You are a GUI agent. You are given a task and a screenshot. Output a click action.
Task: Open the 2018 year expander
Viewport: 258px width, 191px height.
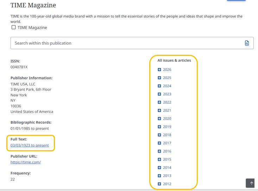pos(159,135)
